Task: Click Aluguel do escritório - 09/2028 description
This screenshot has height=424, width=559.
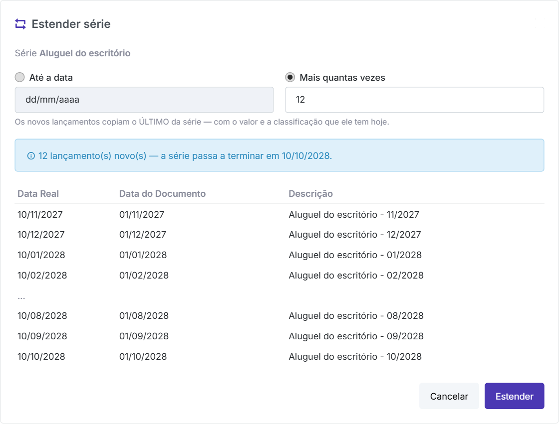Action: tap(356, 336)
